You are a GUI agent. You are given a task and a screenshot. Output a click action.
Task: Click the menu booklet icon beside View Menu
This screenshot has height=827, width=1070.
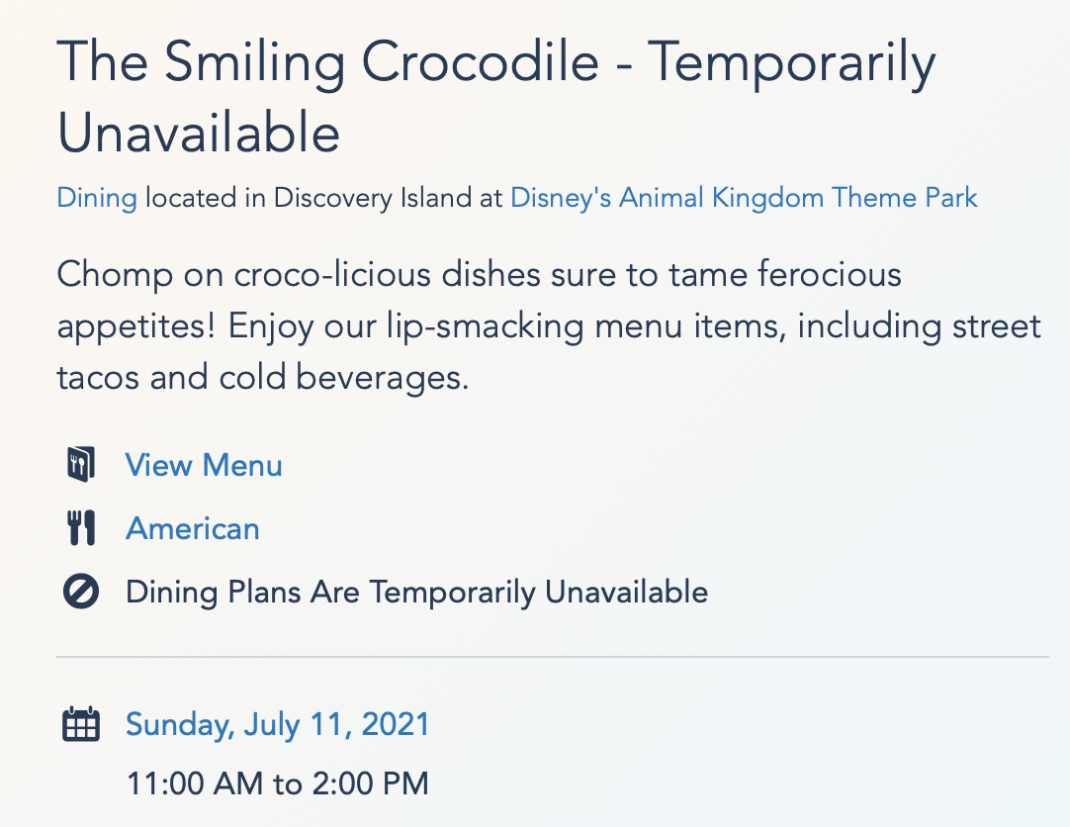point(80,465)
